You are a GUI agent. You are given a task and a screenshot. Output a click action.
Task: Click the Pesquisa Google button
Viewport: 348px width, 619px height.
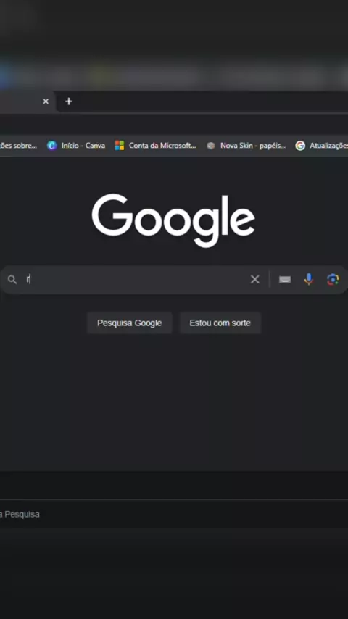pyautogui.click(x=130, y=323)
